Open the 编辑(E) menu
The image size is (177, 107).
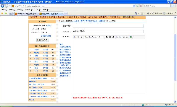coord(12,10)
